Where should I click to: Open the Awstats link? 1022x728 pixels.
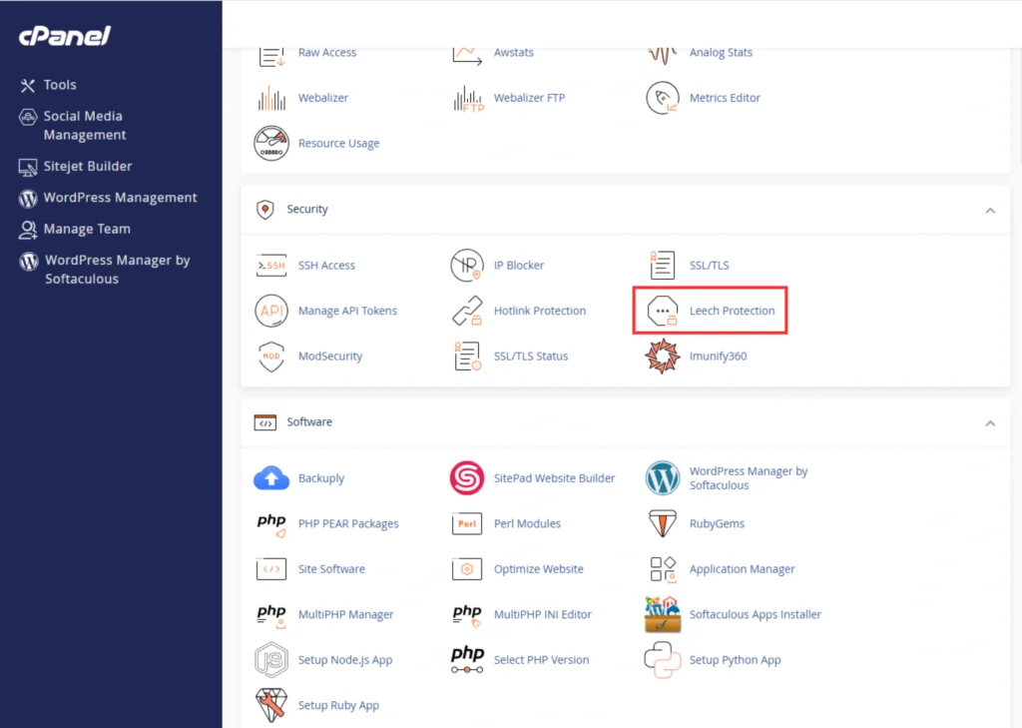coord(514,53)
